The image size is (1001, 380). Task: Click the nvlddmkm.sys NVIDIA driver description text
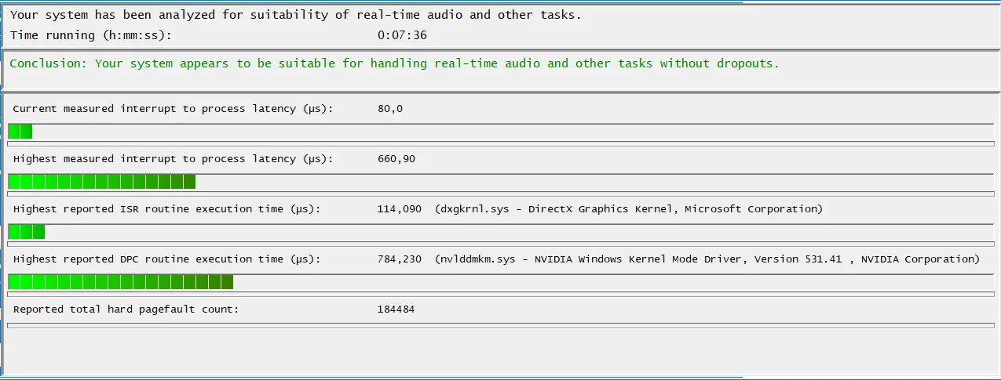pyautogui.click(x=707, y=259)
